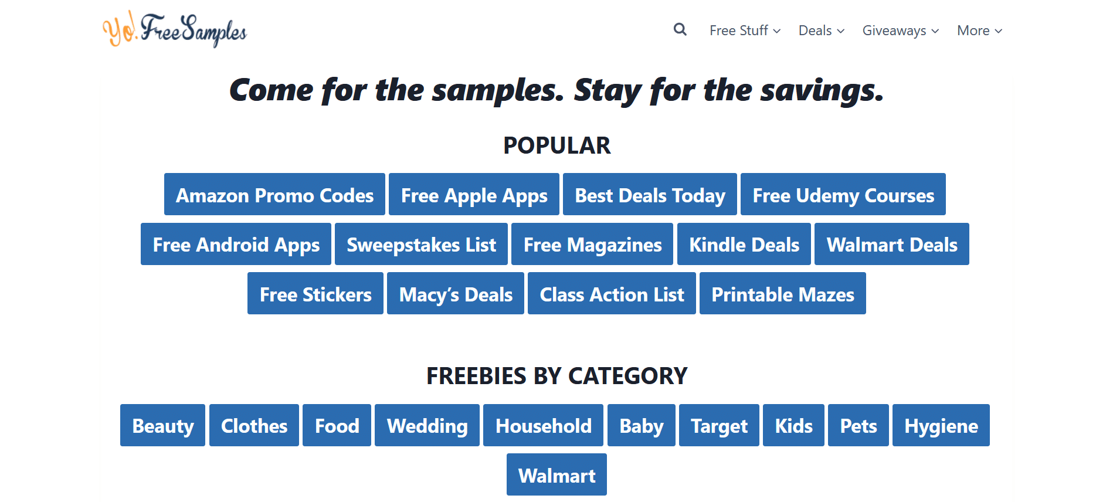Go to Best Deals Today

(x=650, y=194)
